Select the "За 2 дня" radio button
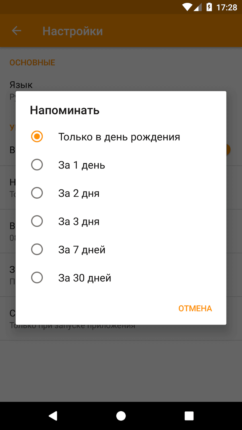242x430 pixels. point(37,193)
